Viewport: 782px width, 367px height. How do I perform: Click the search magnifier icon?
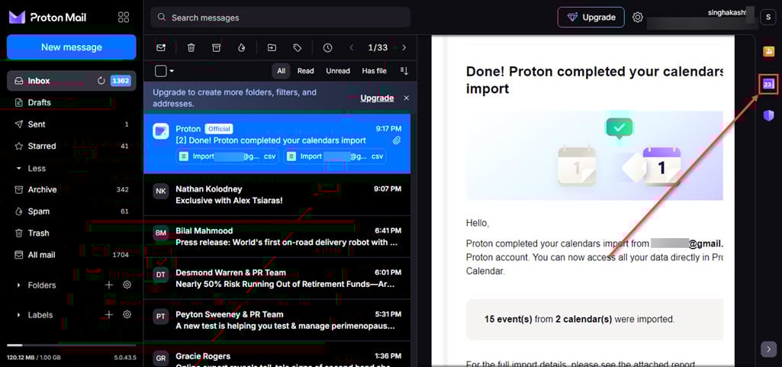tap(161, 18)
